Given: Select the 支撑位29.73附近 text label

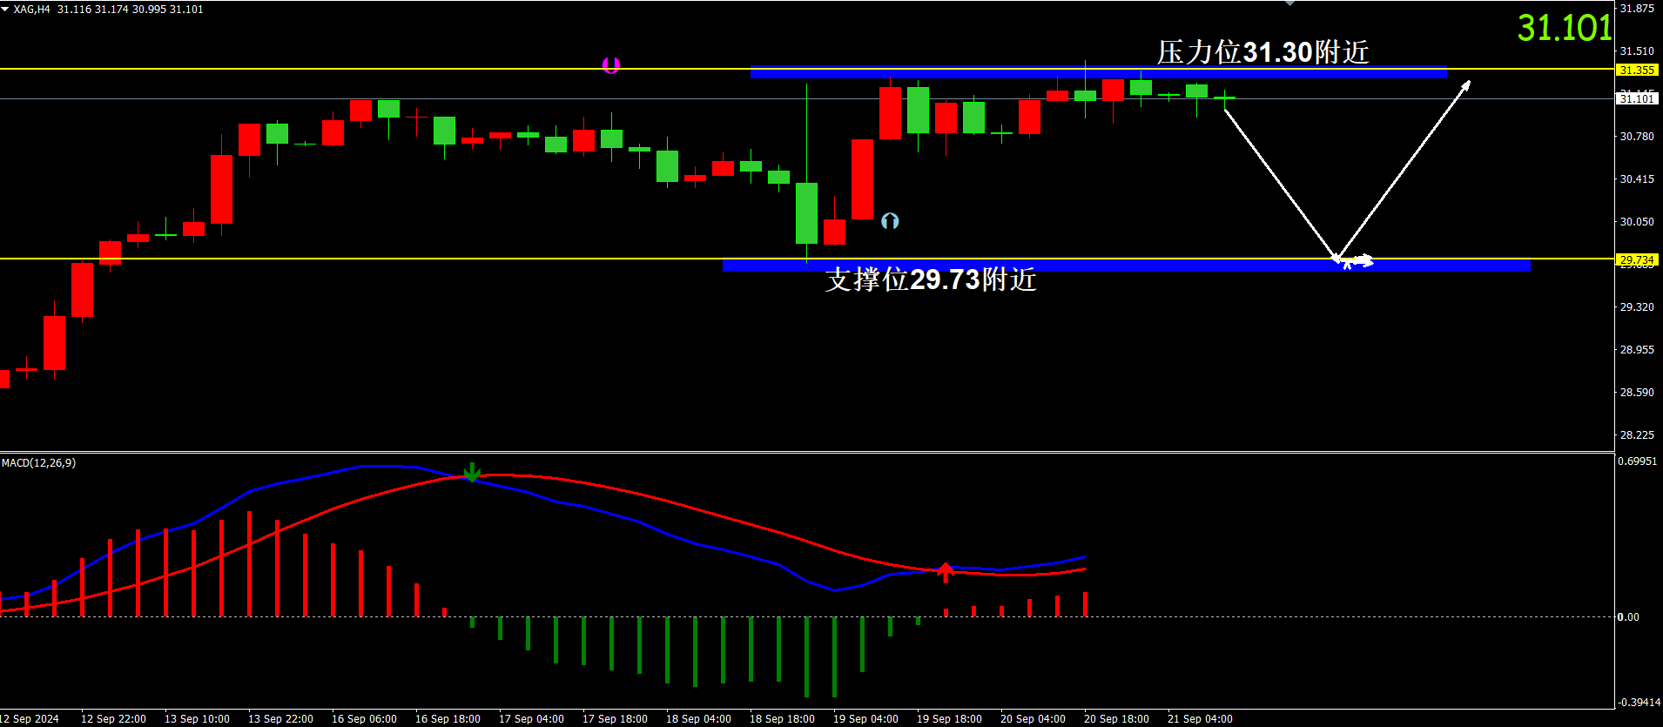Looking at the screenshot, I should click(931, 279).
